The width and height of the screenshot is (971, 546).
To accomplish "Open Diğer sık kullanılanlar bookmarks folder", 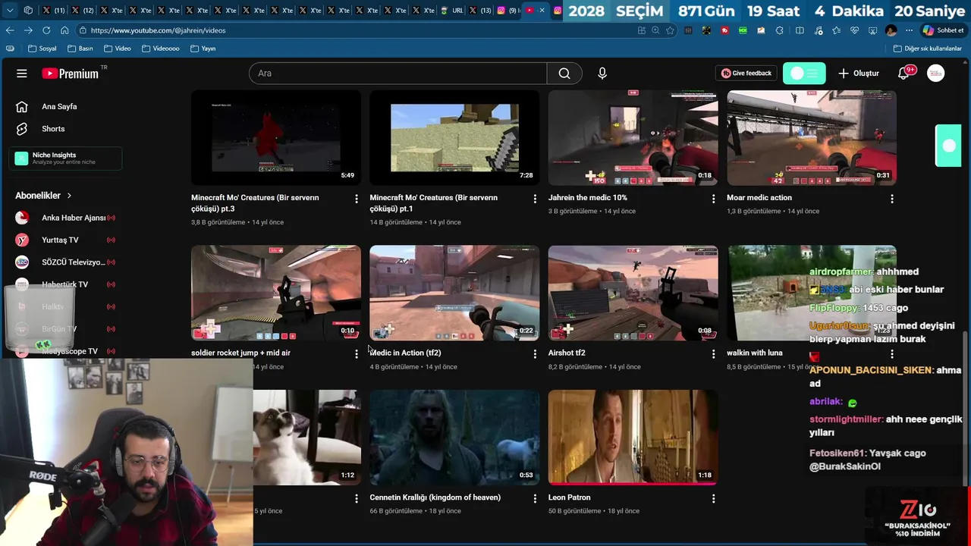I will tap(928, 49).
